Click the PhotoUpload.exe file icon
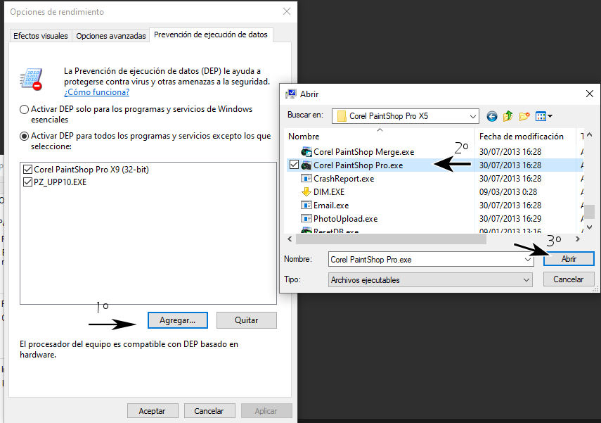 (306, 219)
